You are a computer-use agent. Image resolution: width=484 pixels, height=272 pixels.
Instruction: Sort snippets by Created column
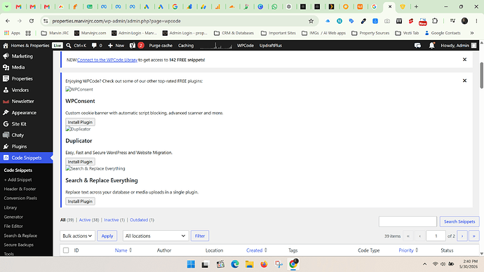(x=257, y=250)
